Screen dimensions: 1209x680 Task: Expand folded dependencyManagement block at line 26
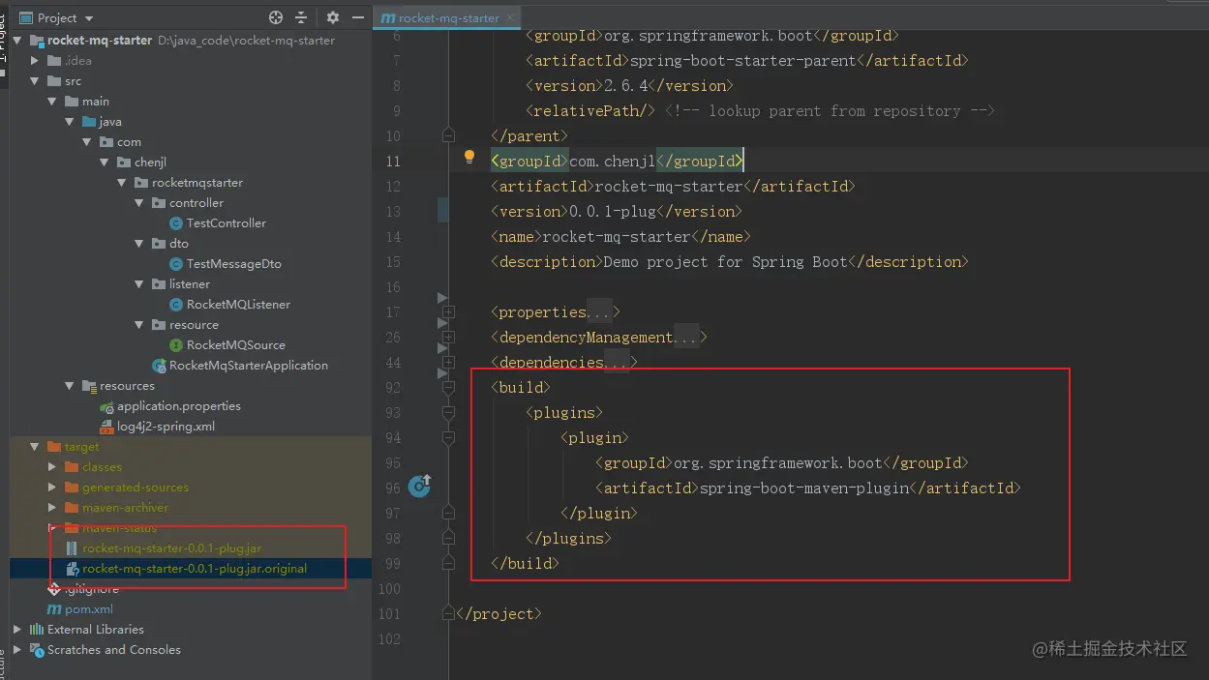tap(448, 337)
